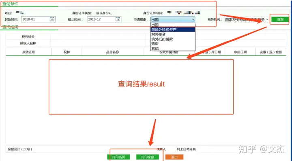Click the 原凭证号 column header
The image size is (292, 161).
(28, 52)
